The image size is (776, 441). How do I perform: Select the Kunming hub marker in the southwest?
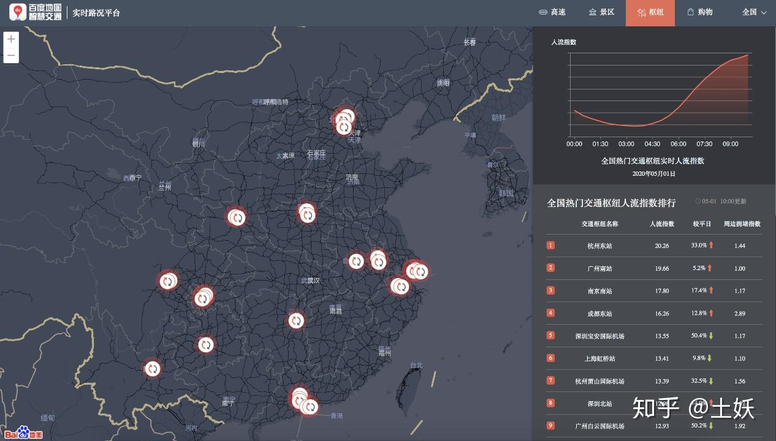click(153, 369)
